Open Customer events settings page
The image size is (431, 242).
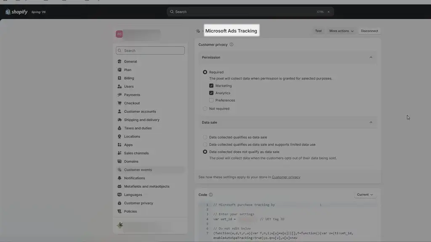150,170
